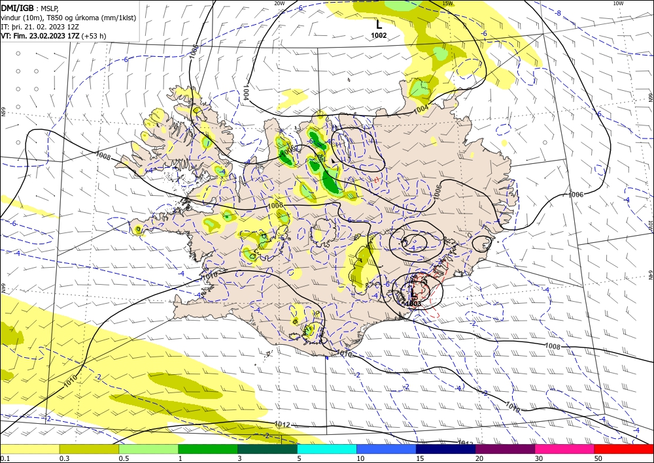This screenshot has width=654, height=463.
Task: Click the 'L' low-pressure marker above 1002
Action: [379, 25]
